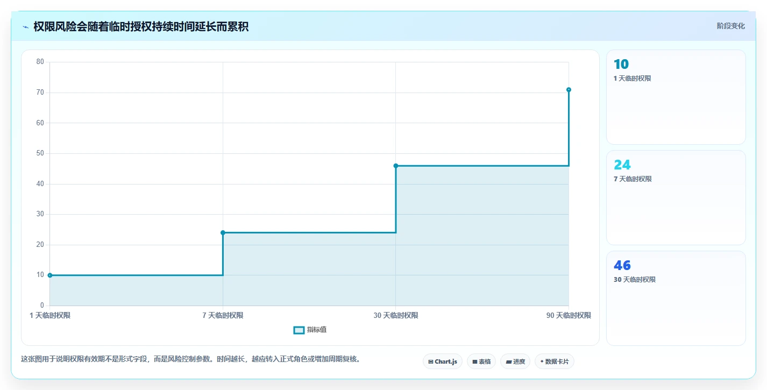
Task: Select the Chart.js tag chip
Action: 443,361
